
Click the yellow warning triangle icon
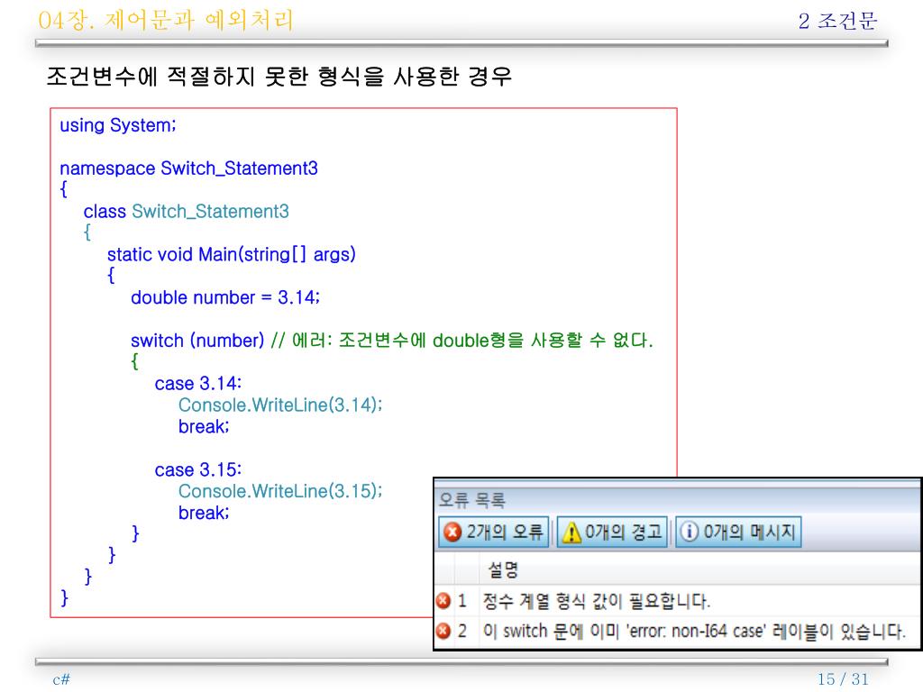tap(571, 533)
